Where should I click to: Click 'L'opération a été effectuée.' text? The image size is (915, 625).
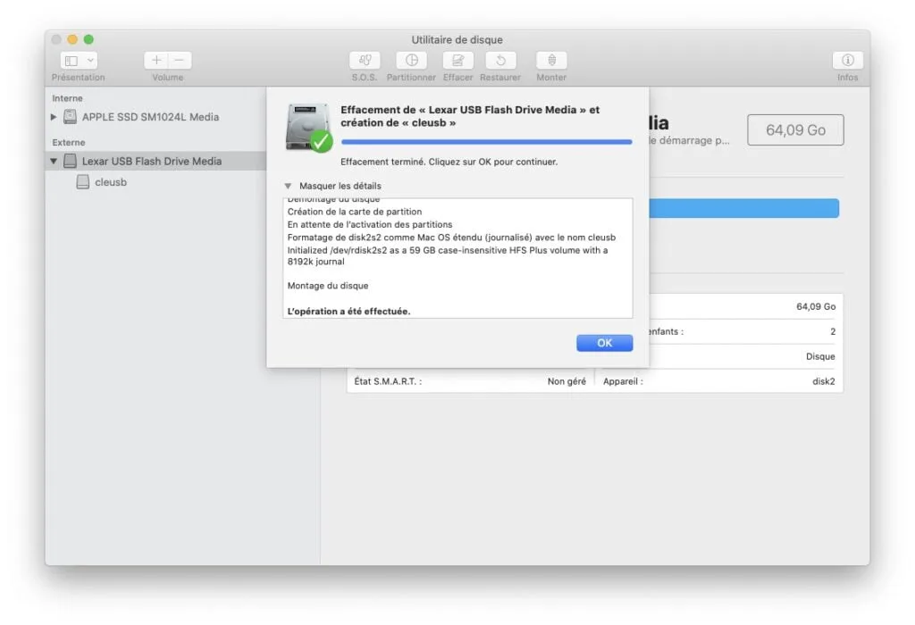click(348, 312)
